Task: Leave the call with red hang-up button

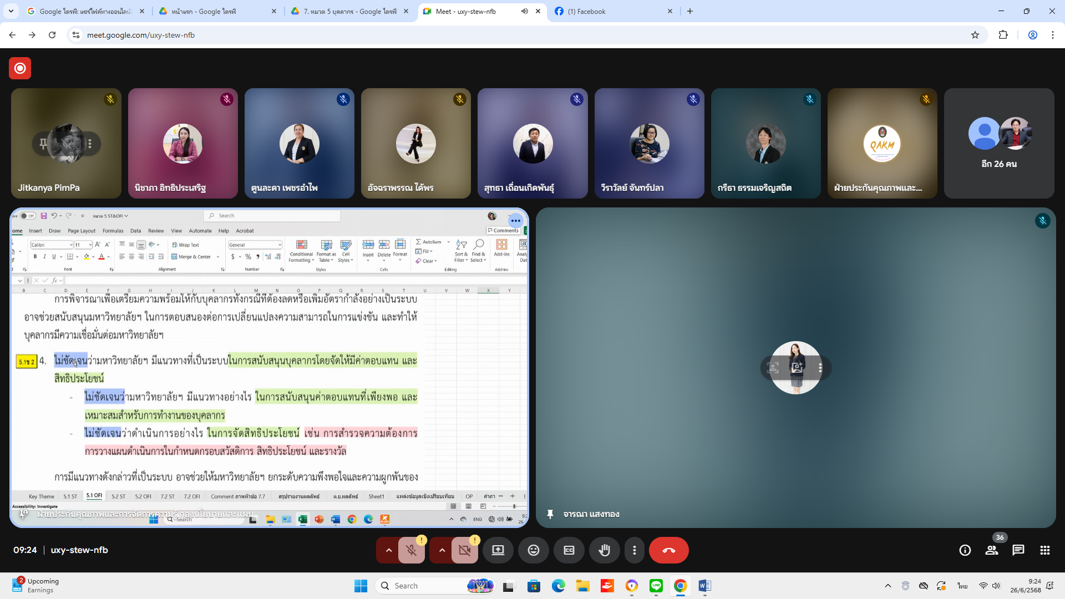Action: [668, 550]
